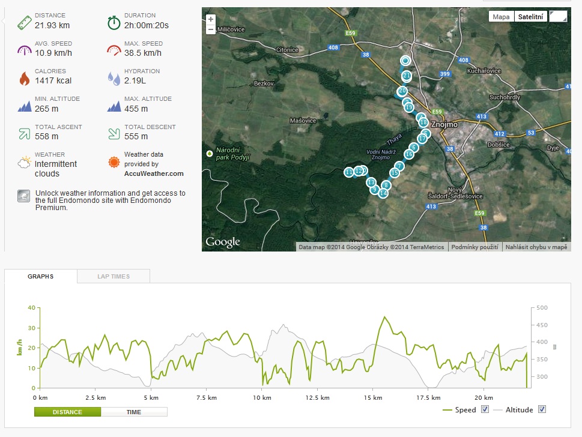Image resolution: width=582 pixels, height=437 pixels.
Task: Select DISTANCE graph axis toggle
Action: pyautogui.click(x=67, y=412)
